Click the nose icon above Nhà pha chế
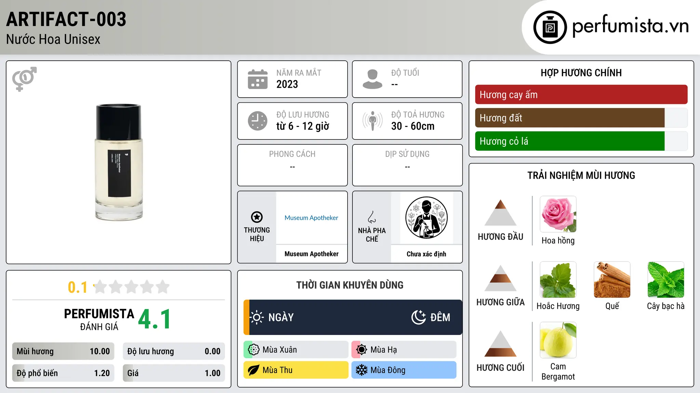The width and height of the screenshot is (700, 393). click(372, 217)
